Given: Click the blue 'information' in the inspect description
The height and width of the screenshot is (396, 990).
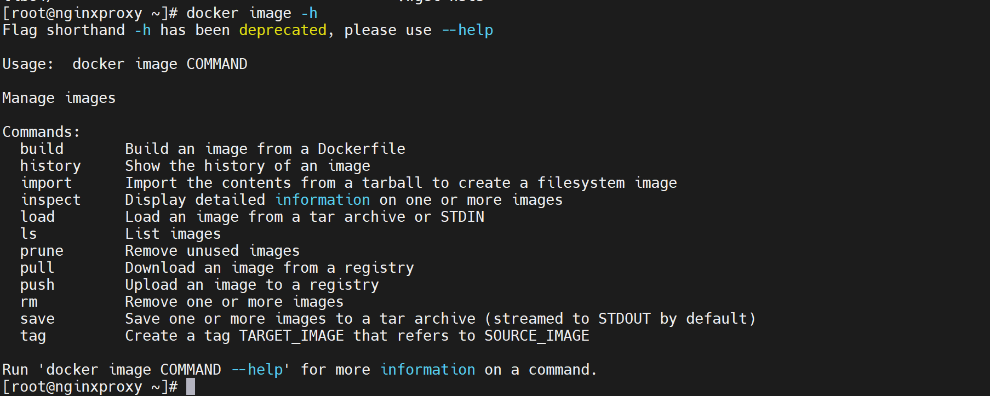Looking at the screenshot, I should (x=323, y=200).
